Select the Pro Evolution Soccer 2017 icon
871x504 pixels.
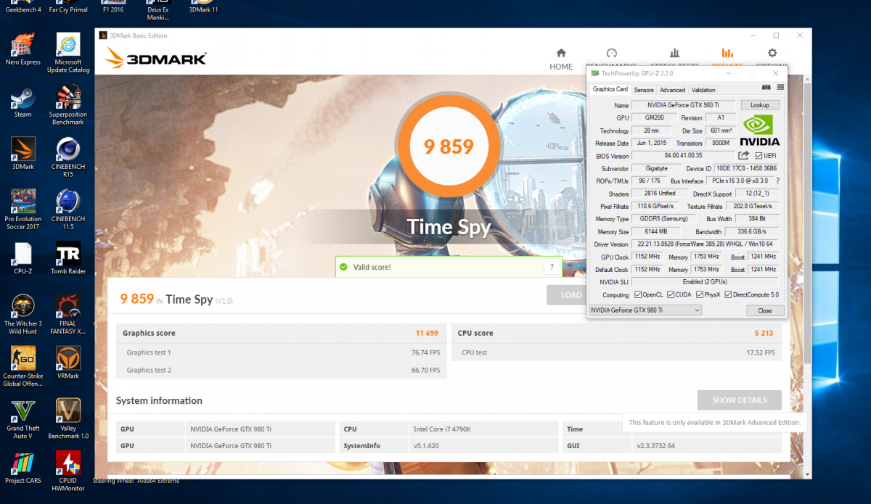23,210
